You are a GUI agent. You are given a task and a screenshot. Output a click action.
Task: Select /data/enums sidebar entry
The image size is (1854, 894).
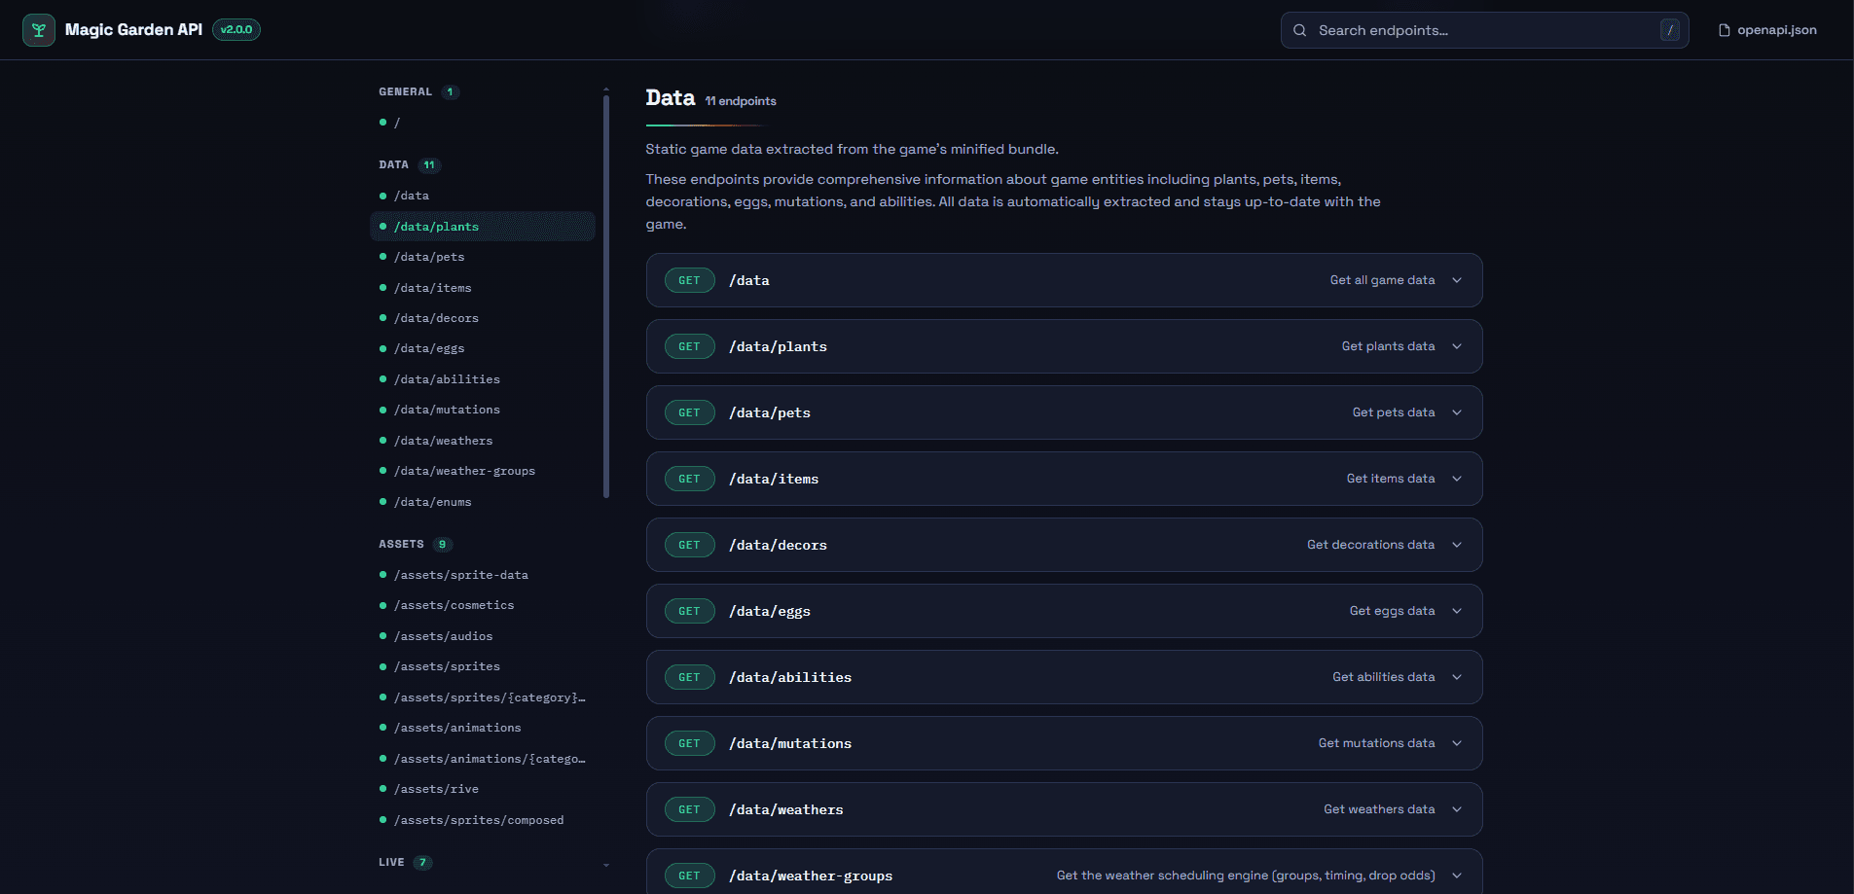click(483, 502)
